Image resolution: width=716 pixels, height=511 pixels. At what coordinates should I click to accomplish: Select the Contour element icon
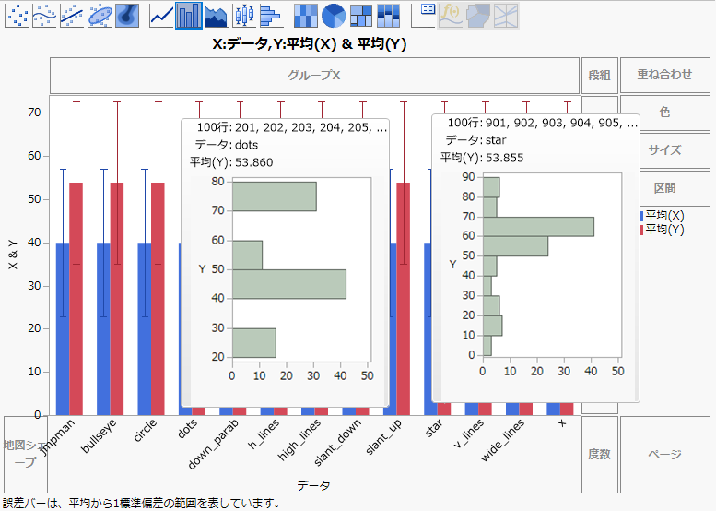coord(127,15)
